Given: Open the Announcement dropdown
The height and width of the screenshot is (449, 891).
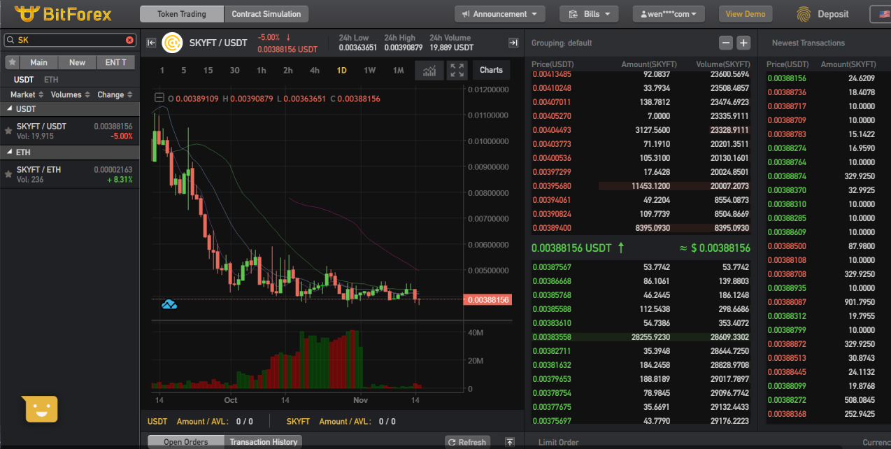Looking at the screenshot, I should click(500, 14).
